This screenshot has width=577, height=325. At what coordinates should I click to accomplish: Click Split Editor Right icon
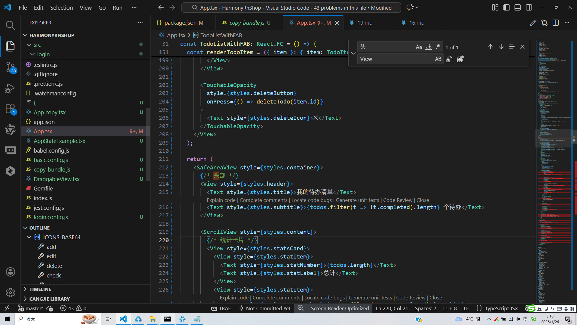(x=555, y=23)
